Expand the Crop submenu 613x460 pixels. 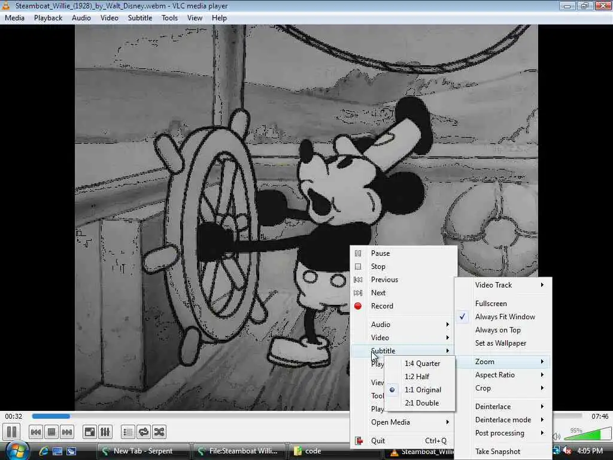[x=503, y=388]
